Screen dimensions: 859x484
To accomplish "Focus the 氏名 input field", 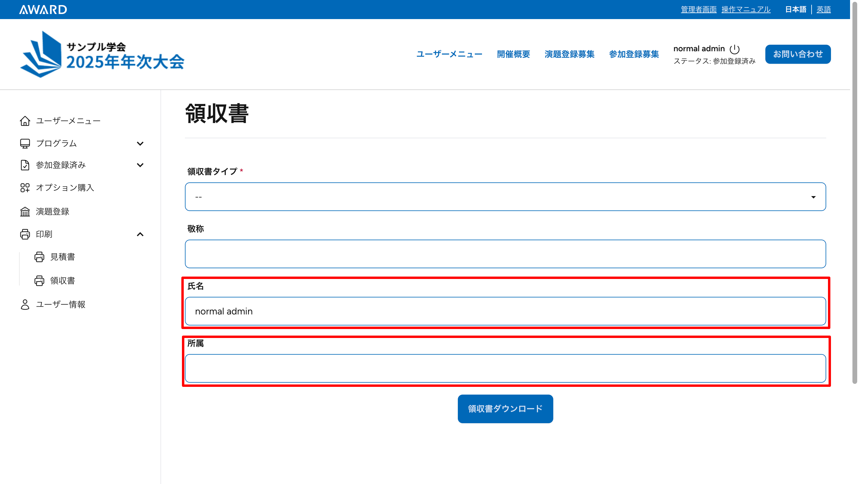I will coord(505,311).
